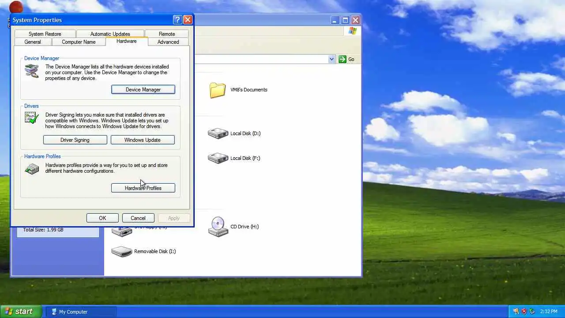565x318 pixels.
Task: Click the Total Size: 1.99 GB text
Action: (43, 230)
